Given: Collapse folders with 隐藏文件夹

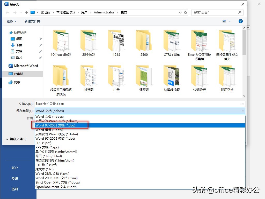Looking at the screenshot, I should pos(16,139).
